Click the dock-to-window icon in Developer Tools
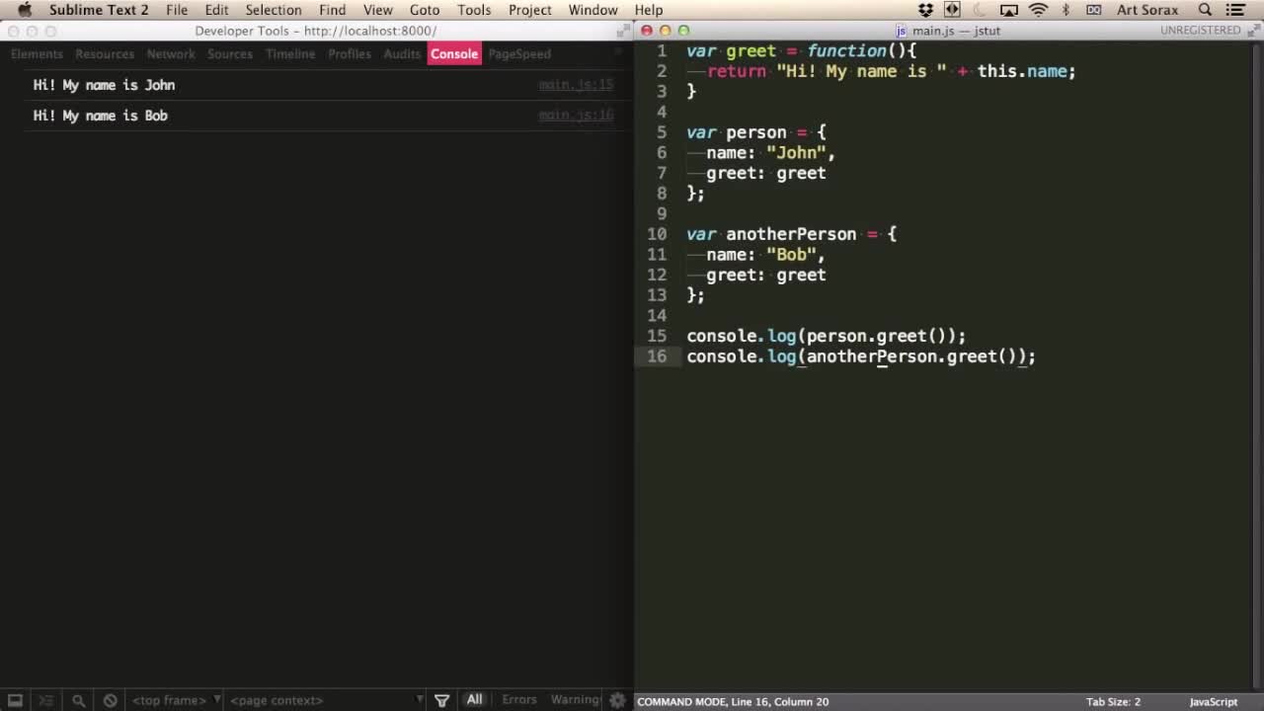1264x711 pixels. (15, 700)
